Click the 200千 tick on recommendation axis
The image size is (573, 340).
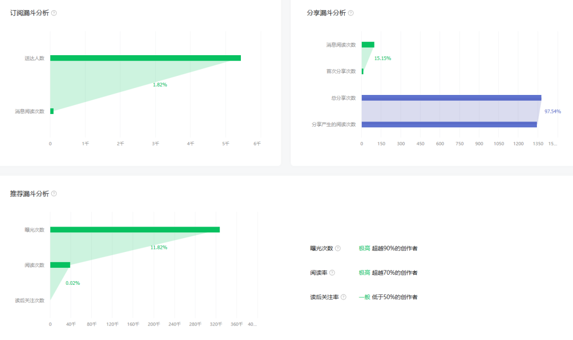pyautogui.click(x=154, y=324)
